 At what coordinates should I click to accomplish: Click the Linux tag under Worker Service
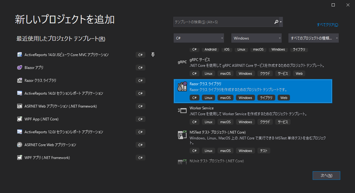point(208,122)
